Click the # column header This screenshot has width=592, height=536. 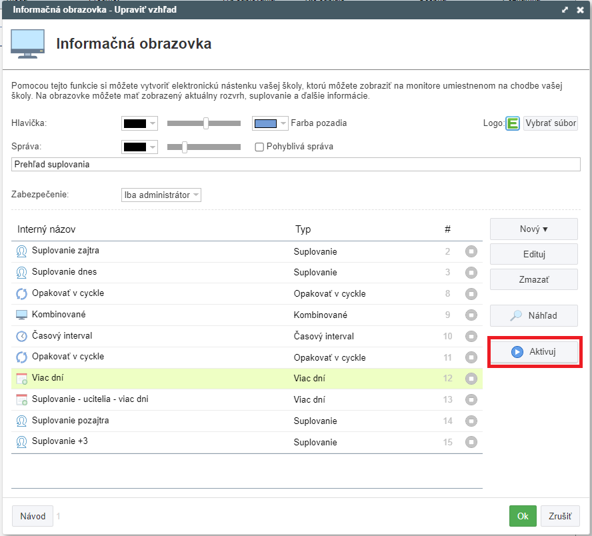point(447,229)
